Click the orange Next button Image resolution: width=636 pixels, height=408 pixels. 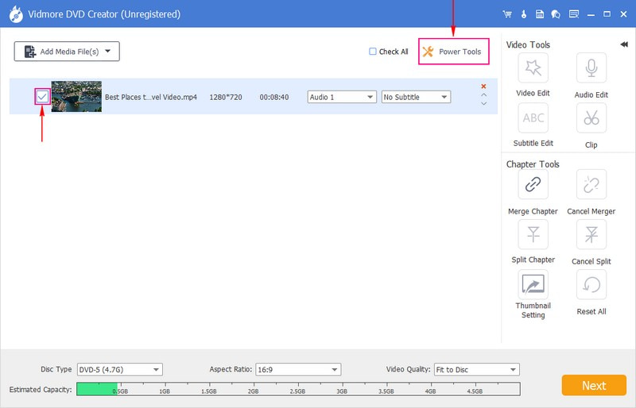[x=594, y=385]
